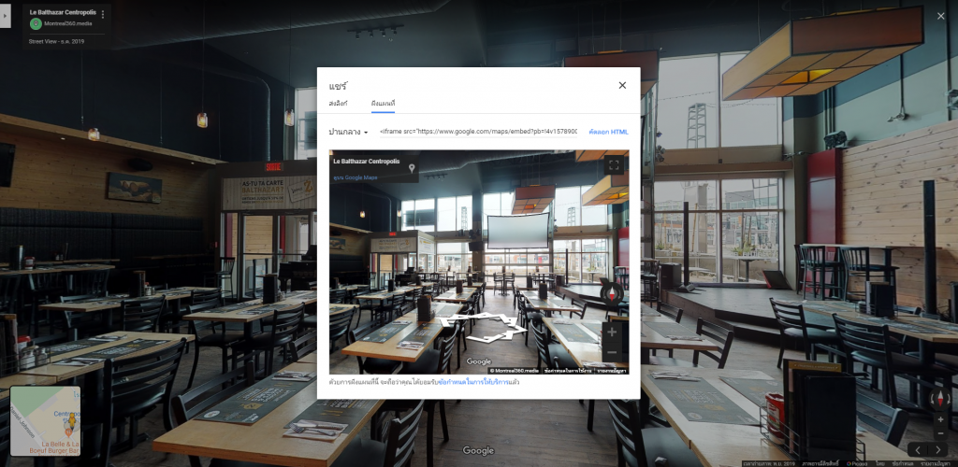Exit Street View with the corner X
The image size is (958, 467).
(x=941, y=16)
